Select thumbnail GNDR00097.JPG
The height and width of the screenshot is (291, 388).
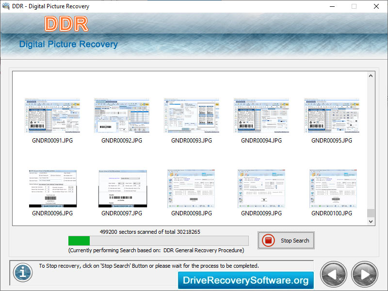click(x=123, y=189)
